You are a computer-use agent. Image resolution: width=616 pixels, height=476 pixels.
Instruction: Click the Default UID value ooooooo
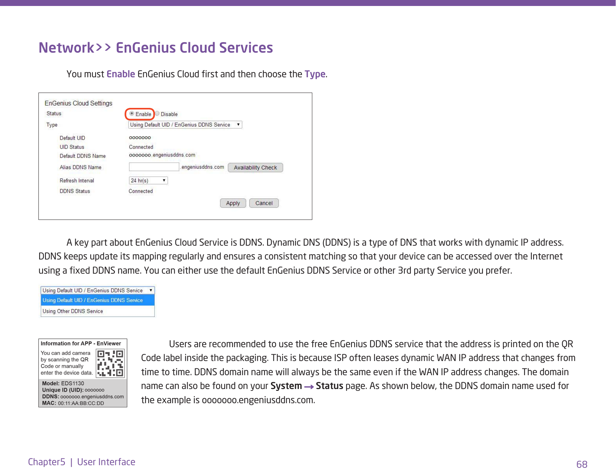[x=140, y=138]
